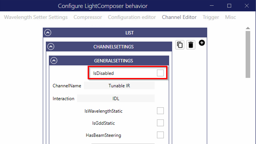
Task: Enable the HasBeamSteering checkbox
Action: (160, 135)
